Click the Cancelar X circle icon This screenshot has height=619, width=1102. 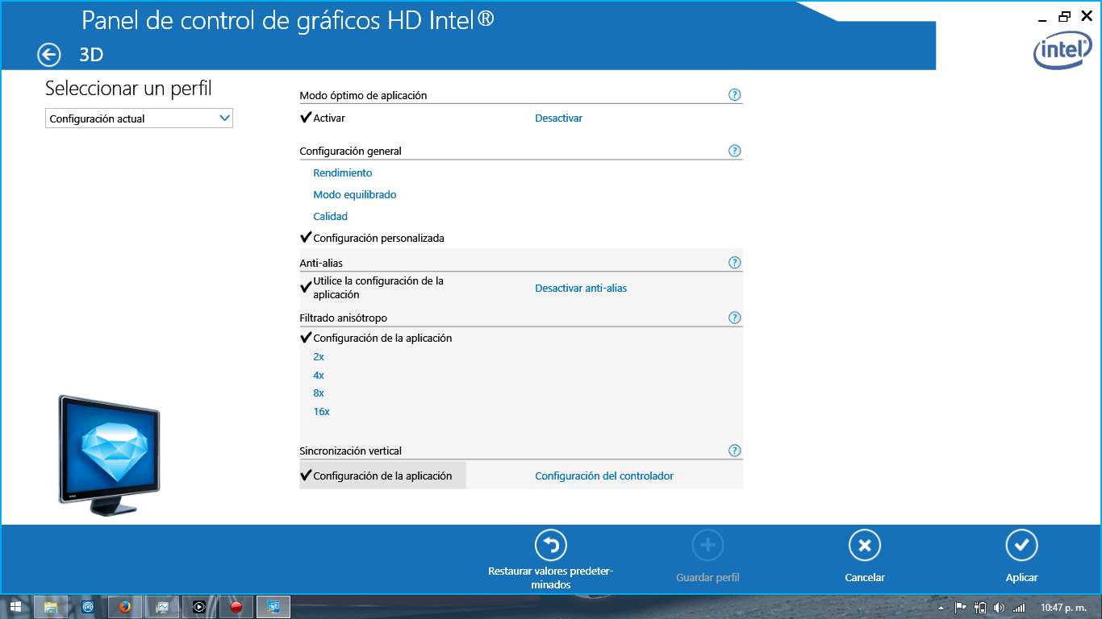click(865, 546)
